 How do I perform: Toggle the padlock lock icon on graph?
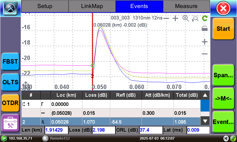click(205, 28)
